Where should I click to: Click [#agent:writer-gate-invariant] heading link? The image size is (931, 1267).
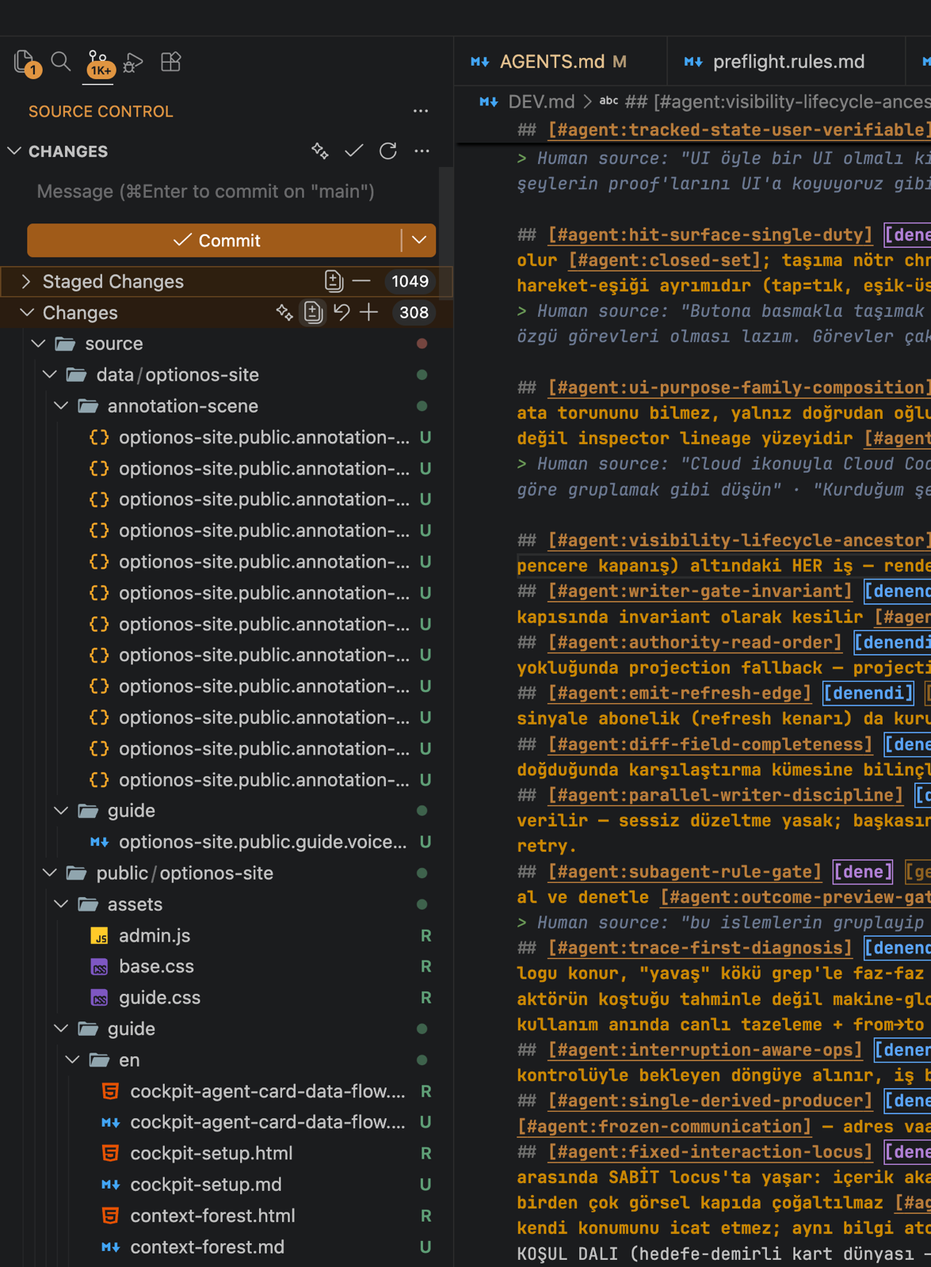700,591
